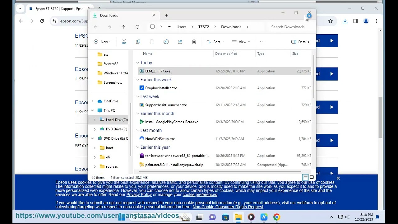The width and height of the screenshot is (398, 224).
Task: Open the See more three-dot menu
Action: tap(262, 42)
